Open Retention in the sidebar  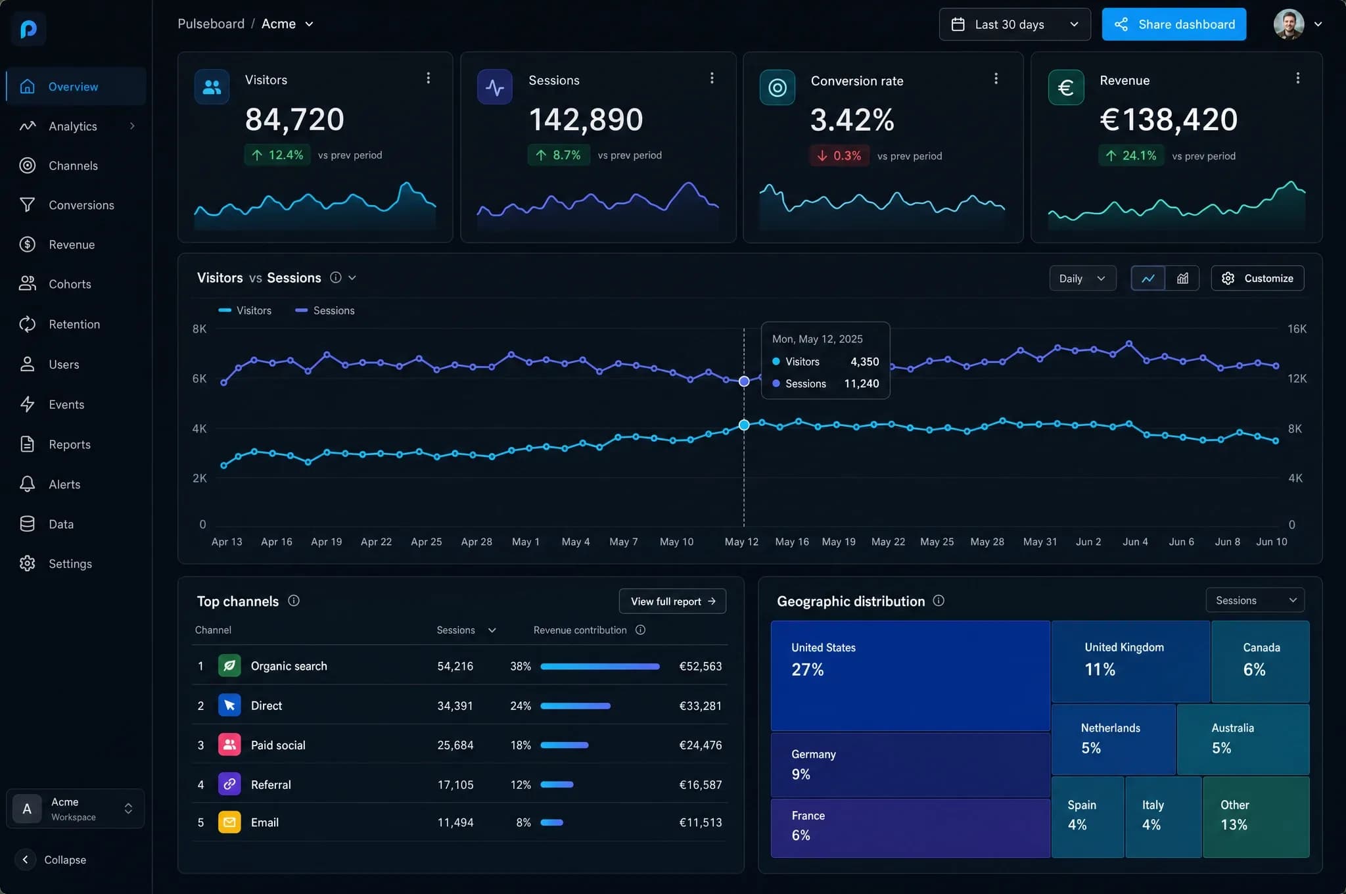click(76, 324)
